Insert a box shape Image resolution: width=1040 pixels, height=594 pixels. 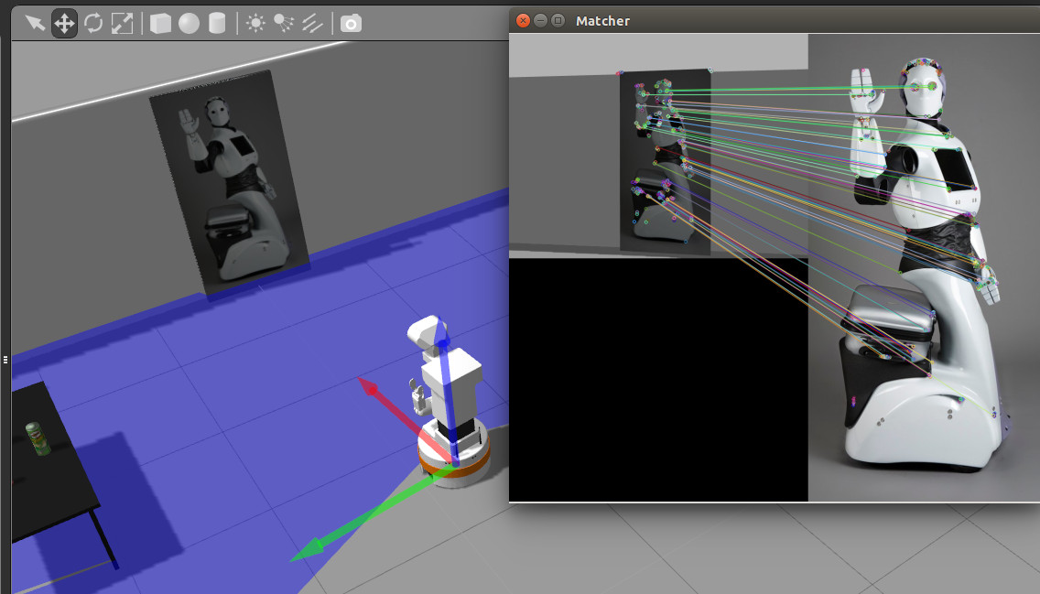pos(160,23)
